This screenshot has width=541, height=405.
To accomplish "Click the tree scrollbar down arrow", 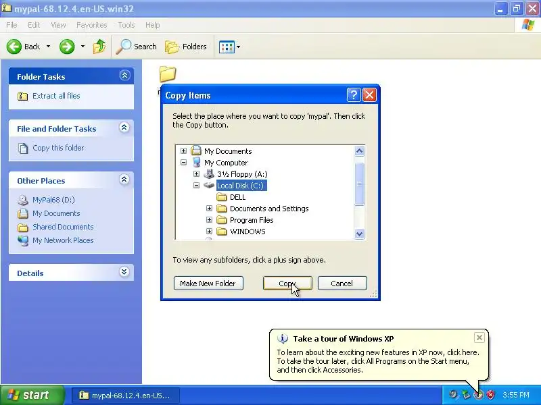I will tap(359, 234).
